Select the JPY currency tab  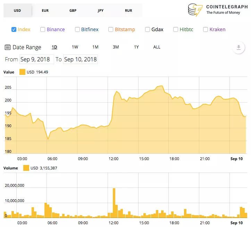(101, 10)
